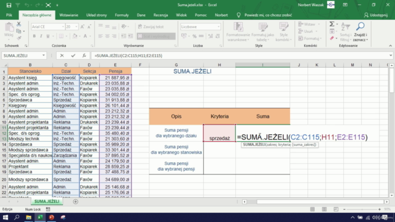Open Excel from the Windows taskbar
Viewport: 395px width, 222px height.
coord(40,217)
